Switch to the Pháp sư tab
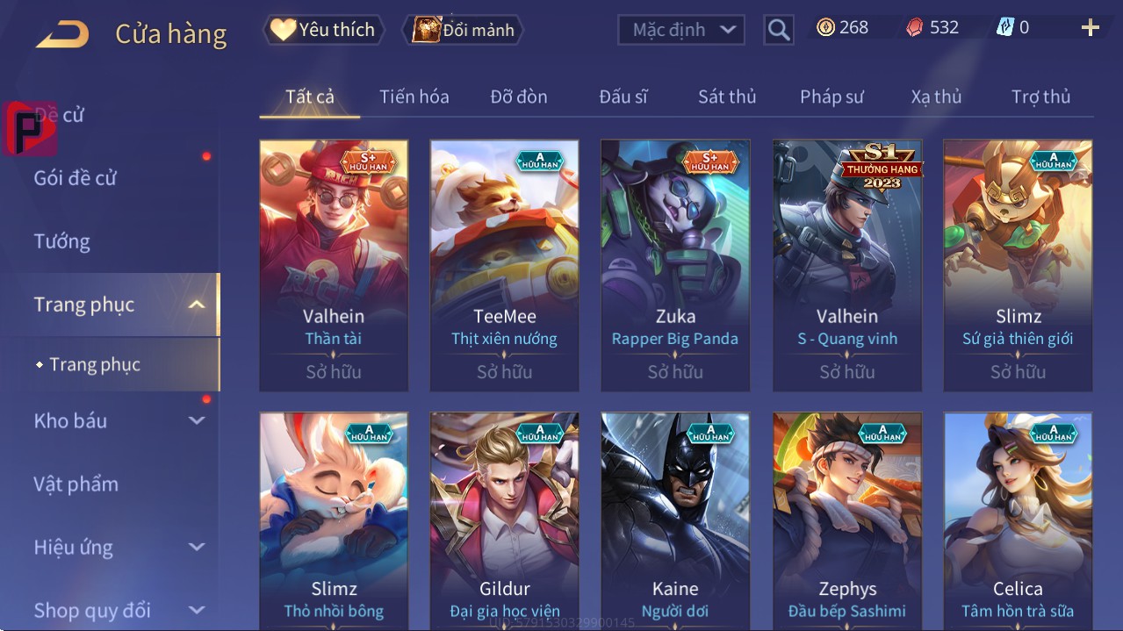 click(x=831, y=97)
